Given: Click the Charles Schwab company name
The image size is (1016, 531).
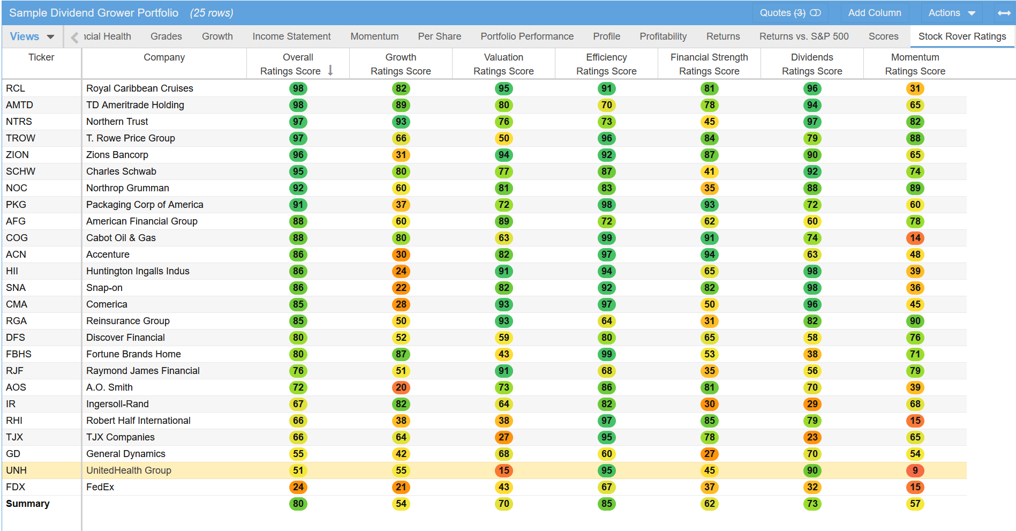Looking at the screenshot, I should [121, 171].
